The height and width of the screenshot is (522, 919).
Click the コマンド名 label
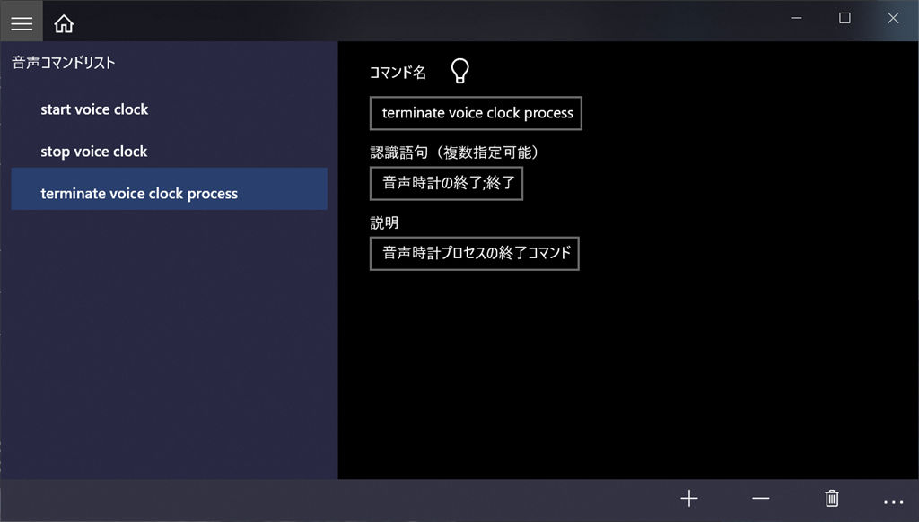398,73
